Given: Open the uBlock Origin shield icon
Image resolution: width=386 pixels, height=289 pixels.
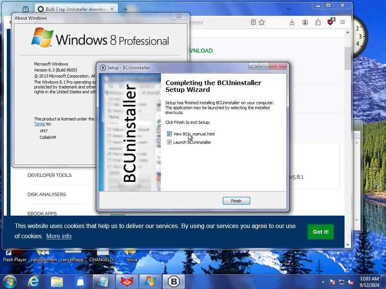Looking at the screenshot, I should pyautogui.click(x=331, y=22).
